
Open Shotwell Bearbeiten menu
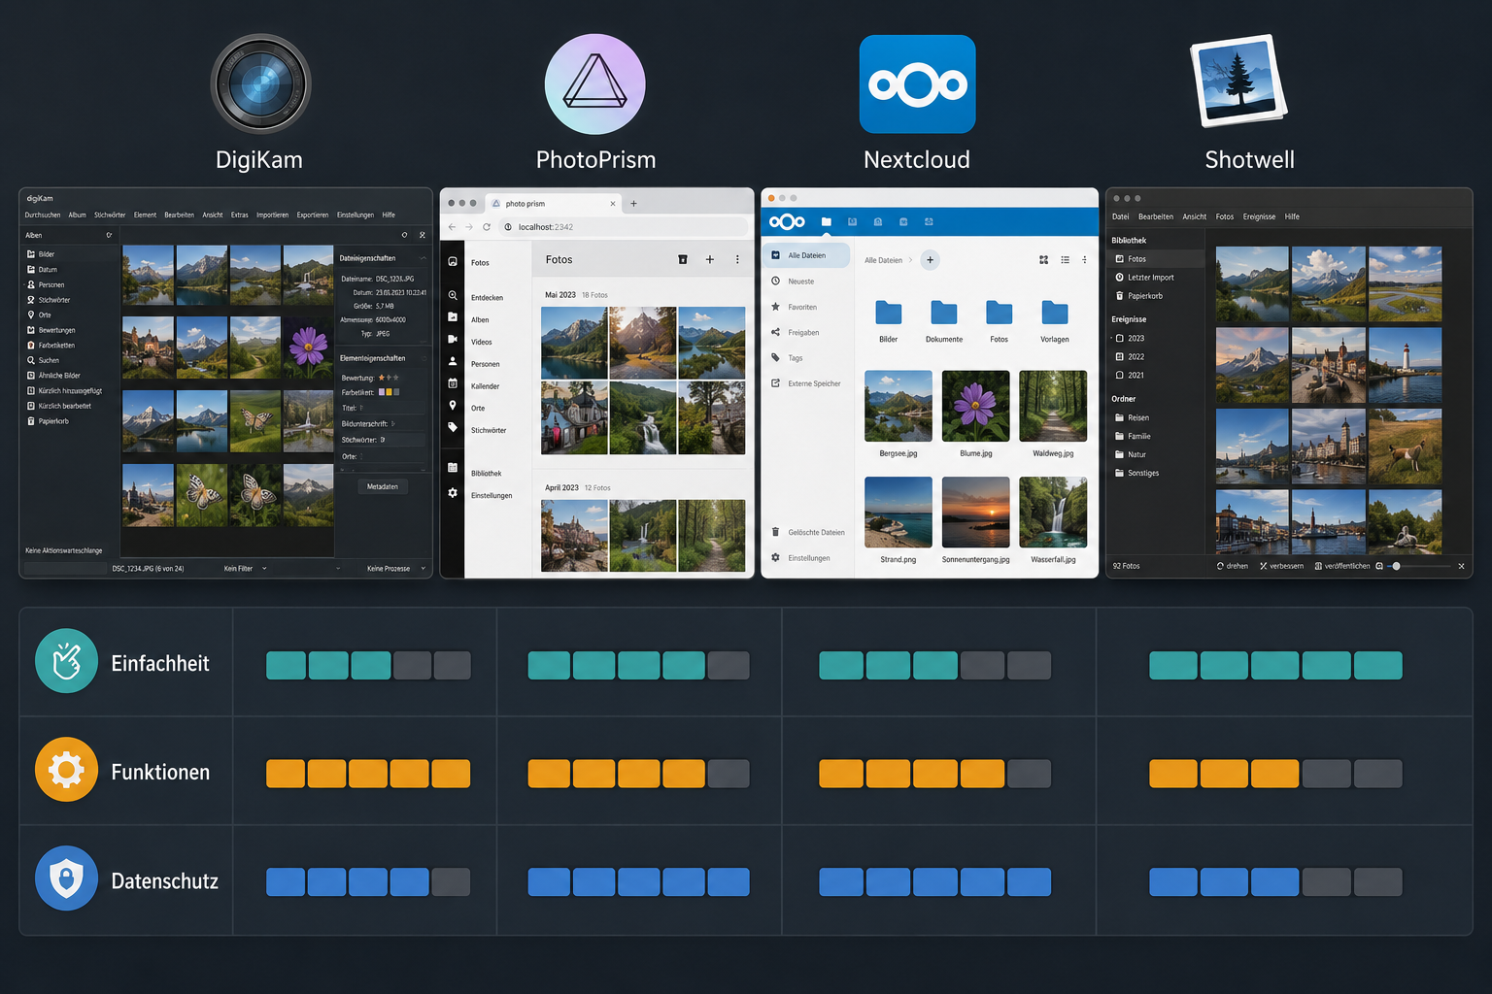click(1156, 216)
